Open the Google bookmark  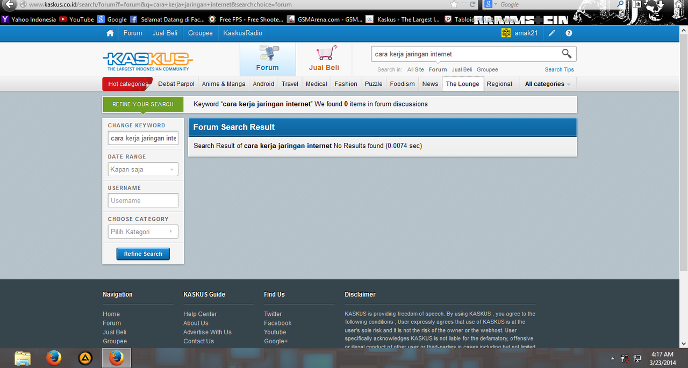tap(112, 19)
